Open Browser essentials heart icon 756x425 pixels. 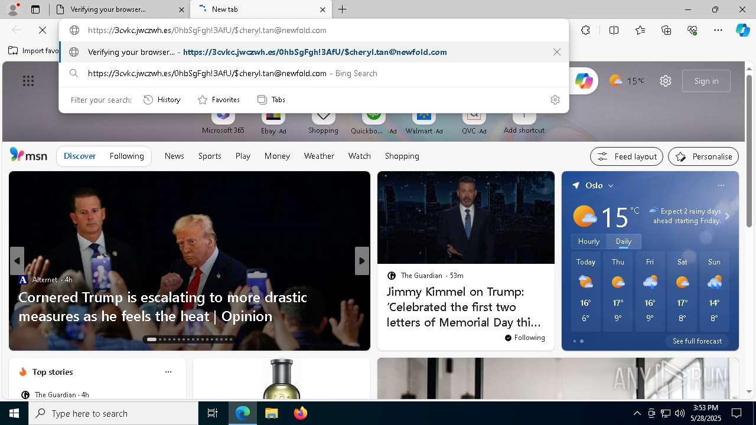click(x=692, y=30)
